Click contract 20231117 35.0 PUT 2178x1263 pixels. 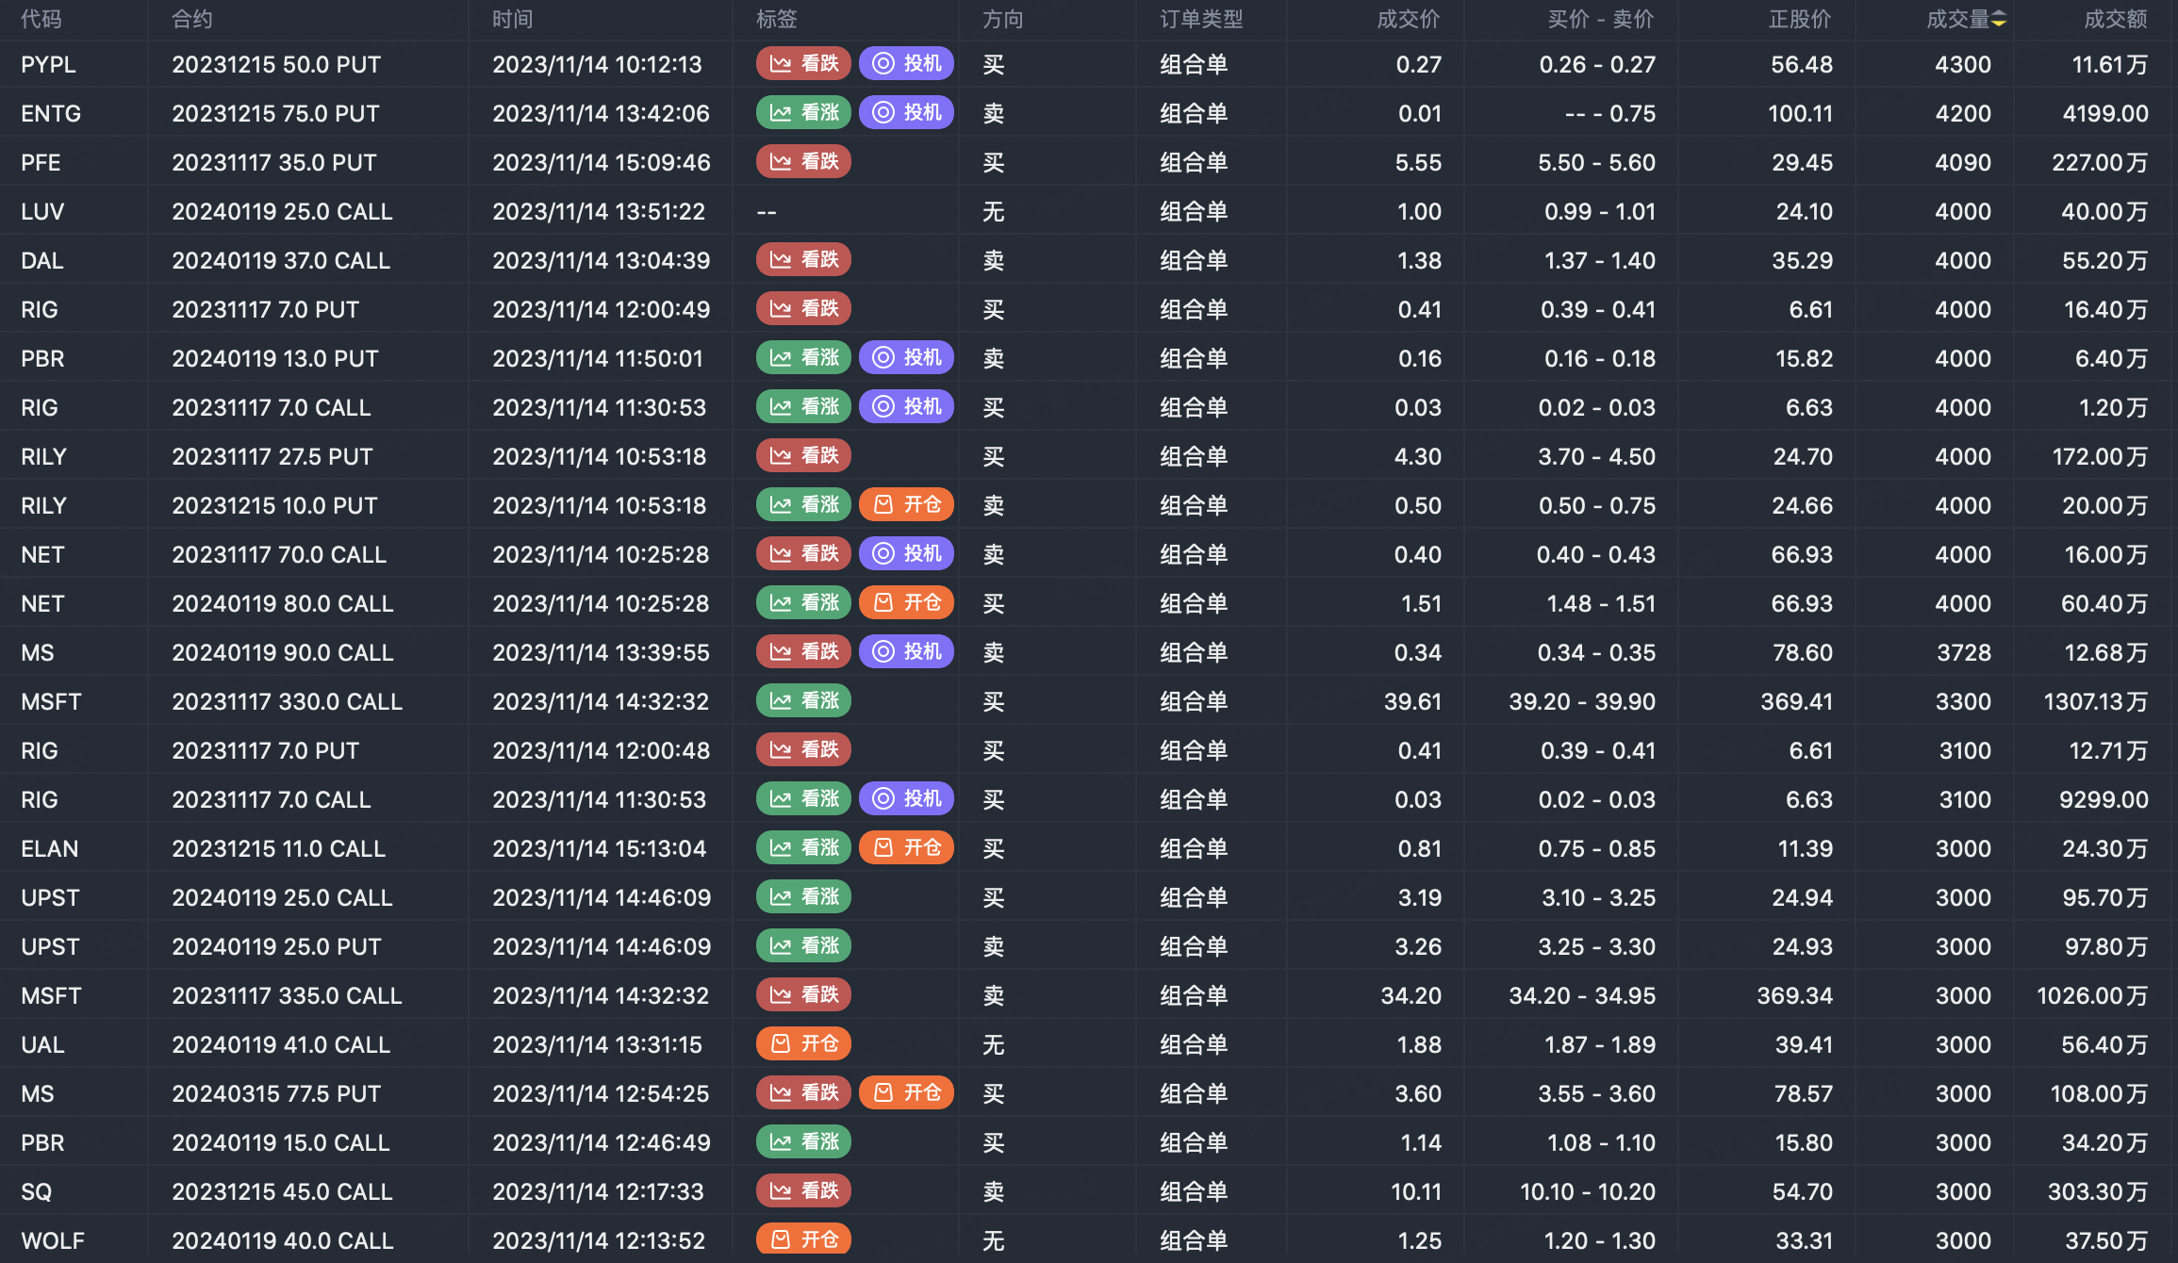[x=274, y=162]
